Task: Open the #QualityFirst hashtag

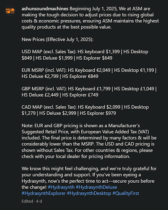Action: click(126, 193)
